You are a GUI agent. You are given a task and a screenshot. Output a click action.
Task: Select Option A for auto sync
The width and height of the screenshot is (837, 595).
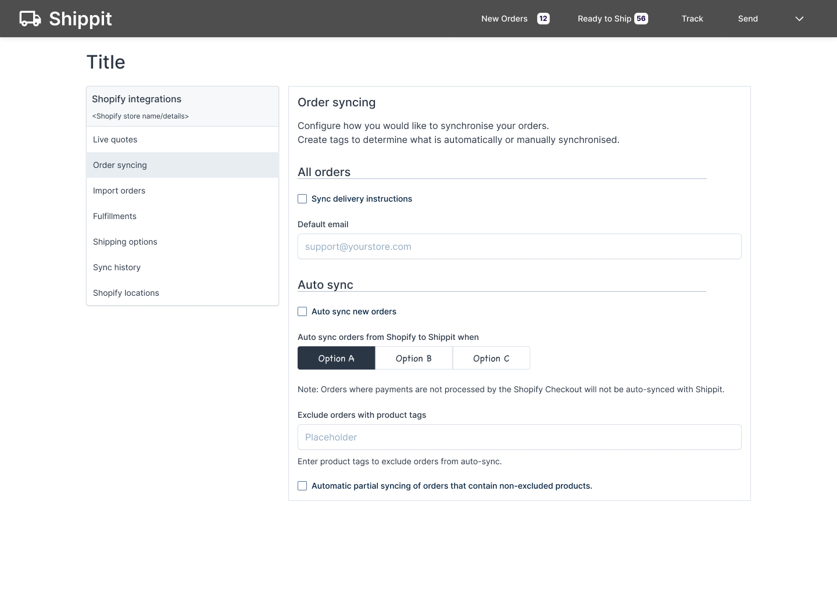[336, 358]
